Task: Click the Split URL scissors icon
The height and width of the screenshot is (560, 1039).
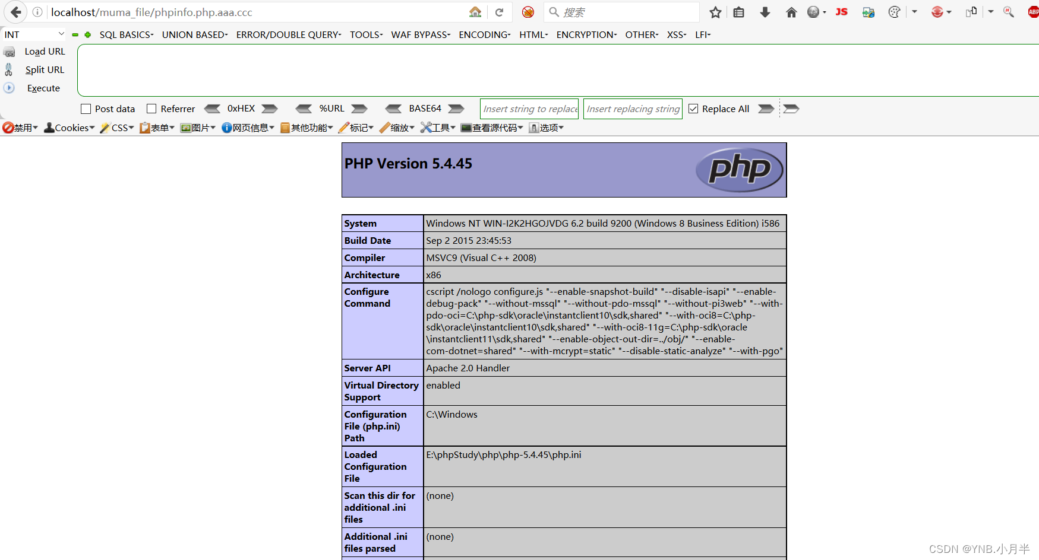Action: (9, 70)
